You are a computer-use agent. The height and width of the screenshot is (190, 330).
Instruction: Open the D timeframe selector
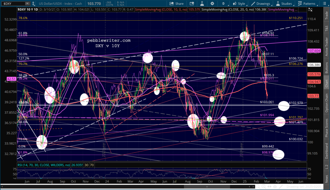[x=223, y=4]
